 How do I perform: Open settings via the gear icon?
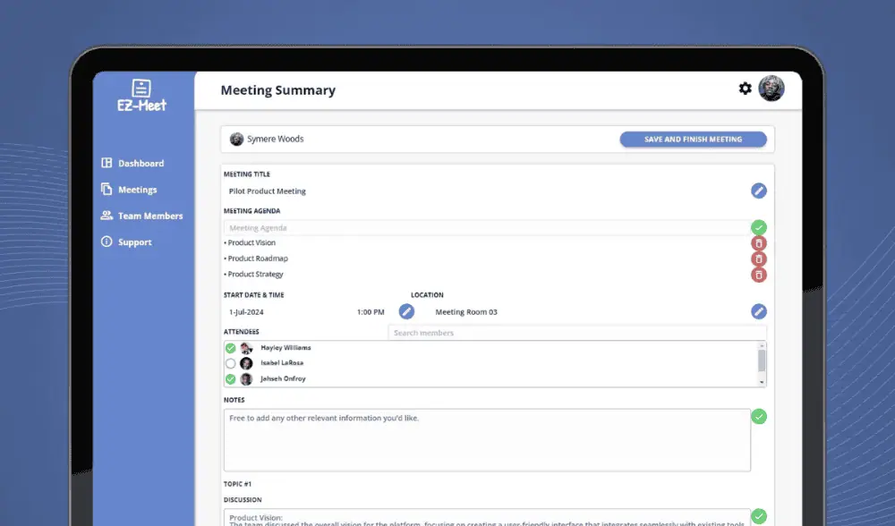pyautogui.click(x=745, y=89)
